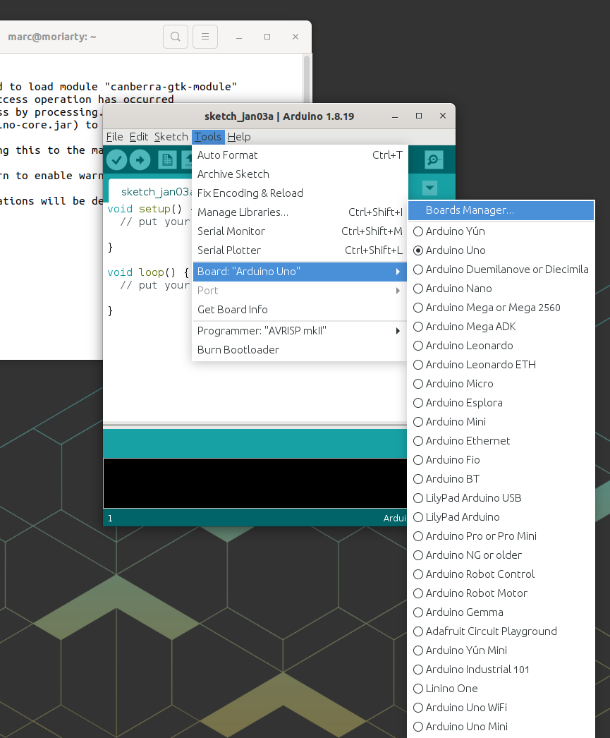Click the Verify checkmark toolbar icon
The image size is (610, 738).
click(116, 160)
